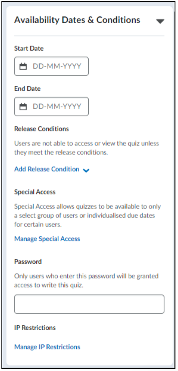Select the End Date label

coord(28,89)
